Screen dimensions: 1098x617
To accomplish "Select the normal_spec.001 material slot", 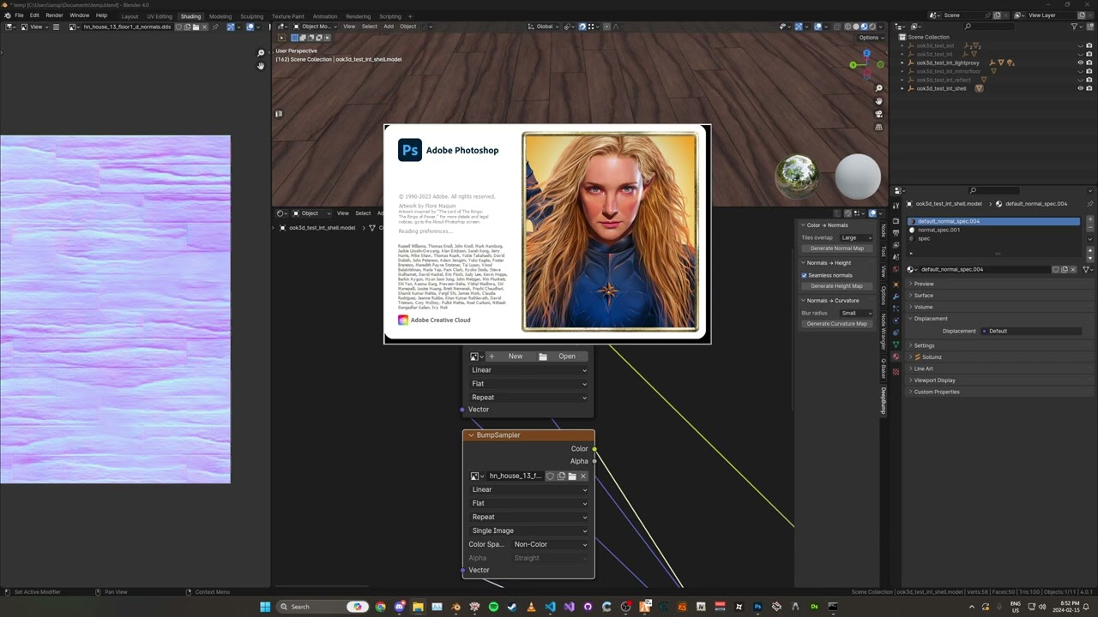I will [x=938, y=230].
